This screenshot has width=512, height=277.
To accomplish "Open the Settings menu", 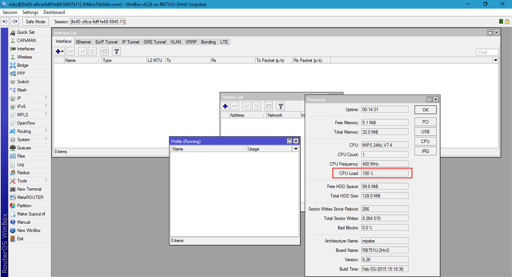I will (x=30, y=12).
